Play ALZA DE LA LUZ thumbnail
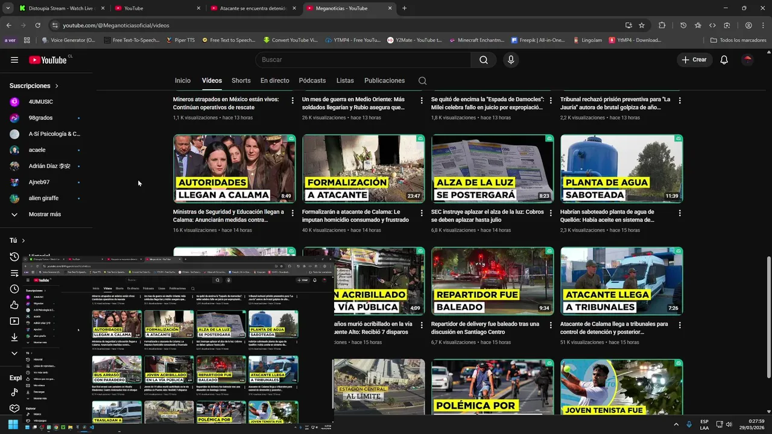 click(492, 169)
